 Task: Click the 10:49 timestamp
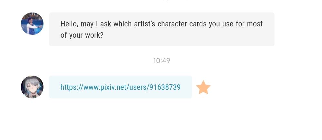[x=161, y=61]
